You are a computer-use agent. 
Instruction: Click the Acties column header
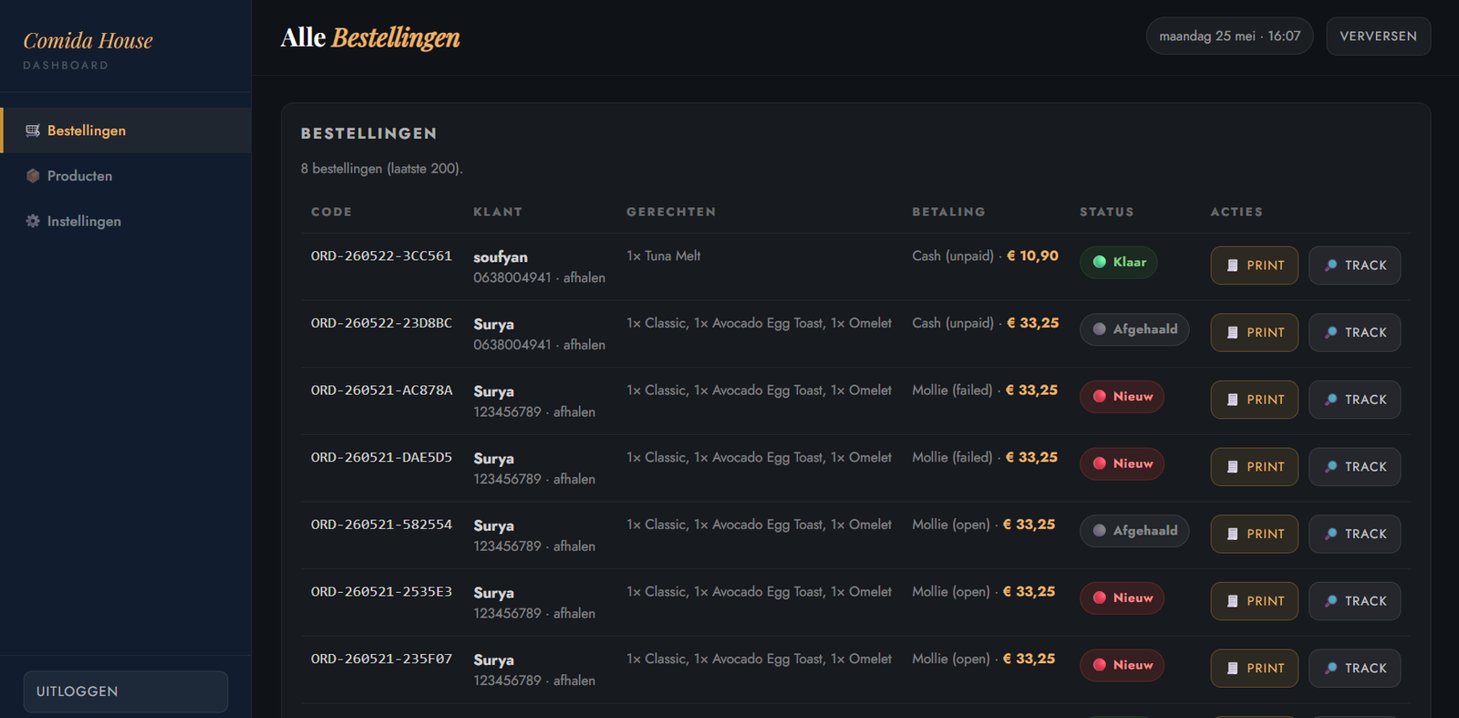(1237, 212)
